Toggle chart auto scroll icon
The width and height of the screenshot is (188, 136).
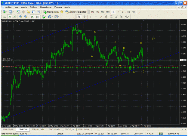tap(32, 17)
